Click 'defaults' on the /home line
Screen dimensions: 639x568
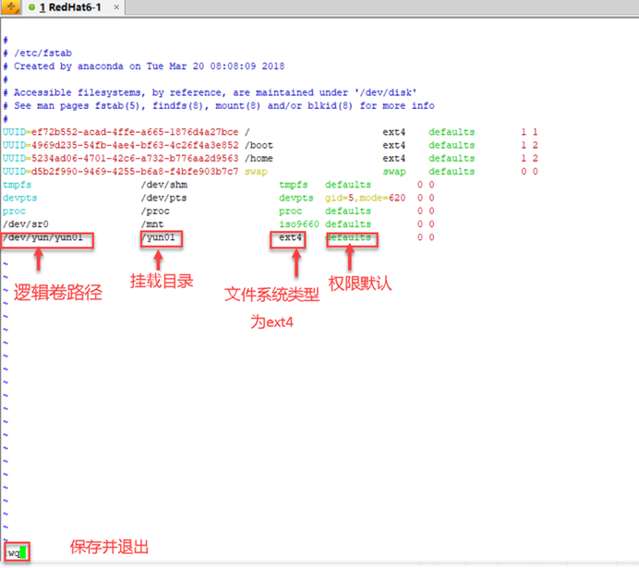tap(452, 158)
